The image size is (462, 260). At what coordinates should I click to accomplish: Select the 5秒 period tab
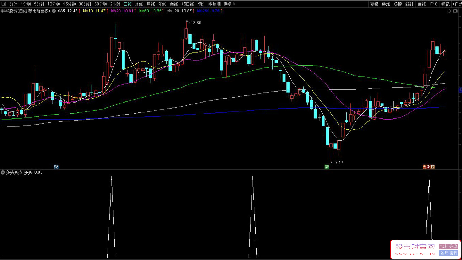click(x=201, y=4)
